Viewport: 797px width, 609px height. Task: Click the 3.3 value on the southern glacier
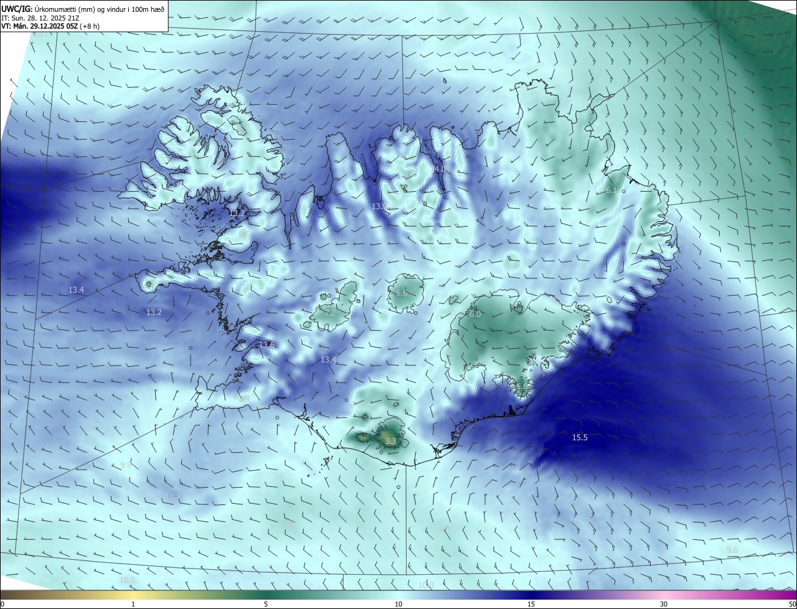[x=390, y=441]
